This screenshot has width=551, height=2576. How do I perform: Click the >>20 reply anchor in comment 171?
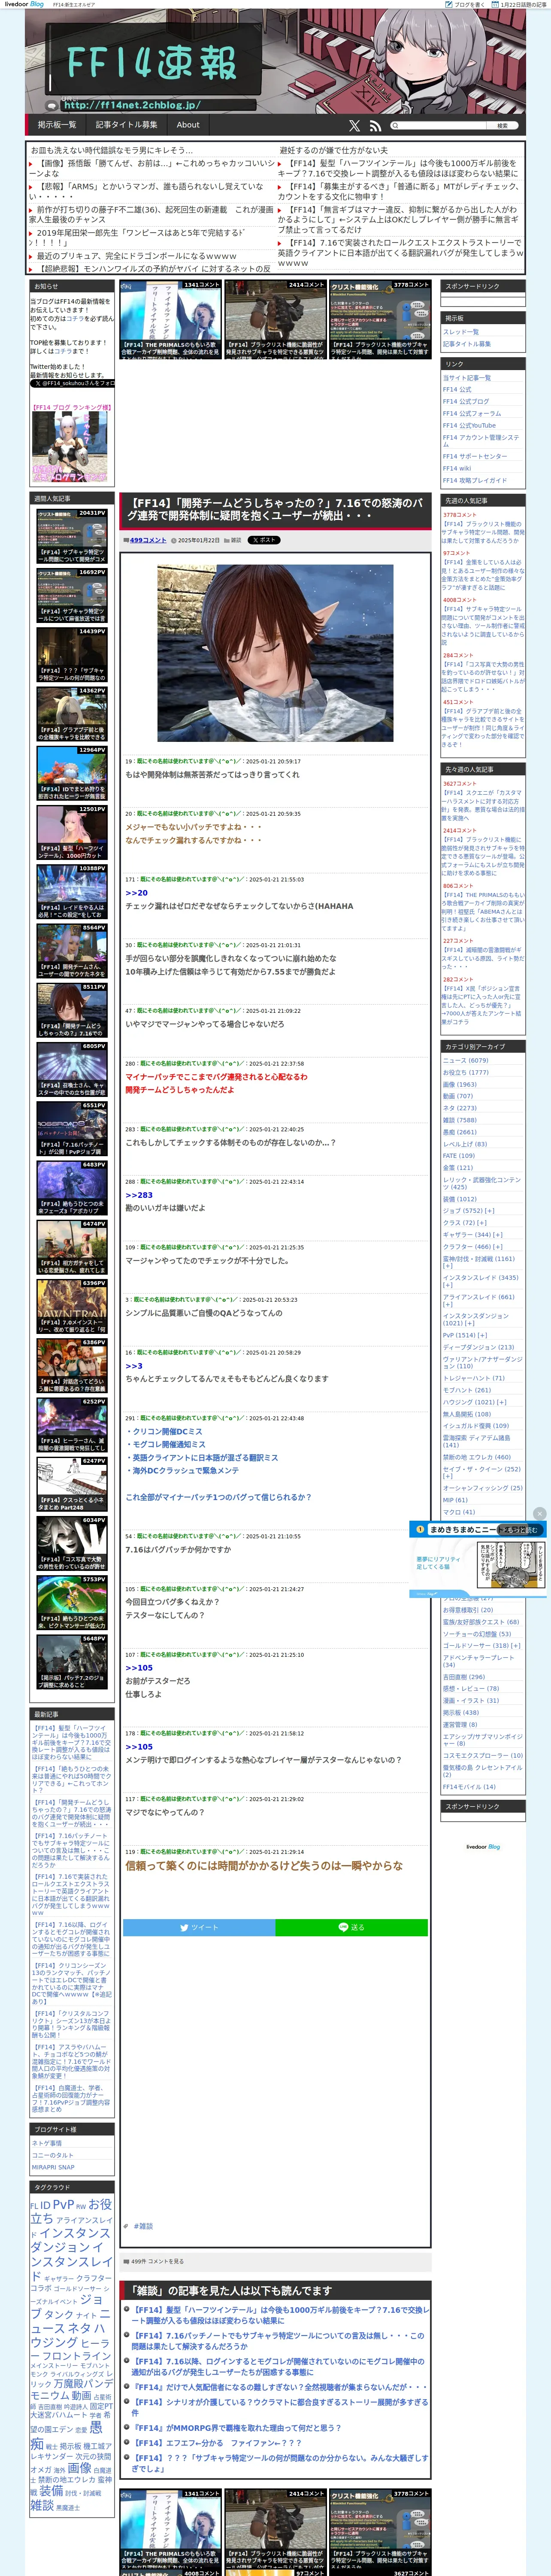pyautogui.click(x=136, y=893)
